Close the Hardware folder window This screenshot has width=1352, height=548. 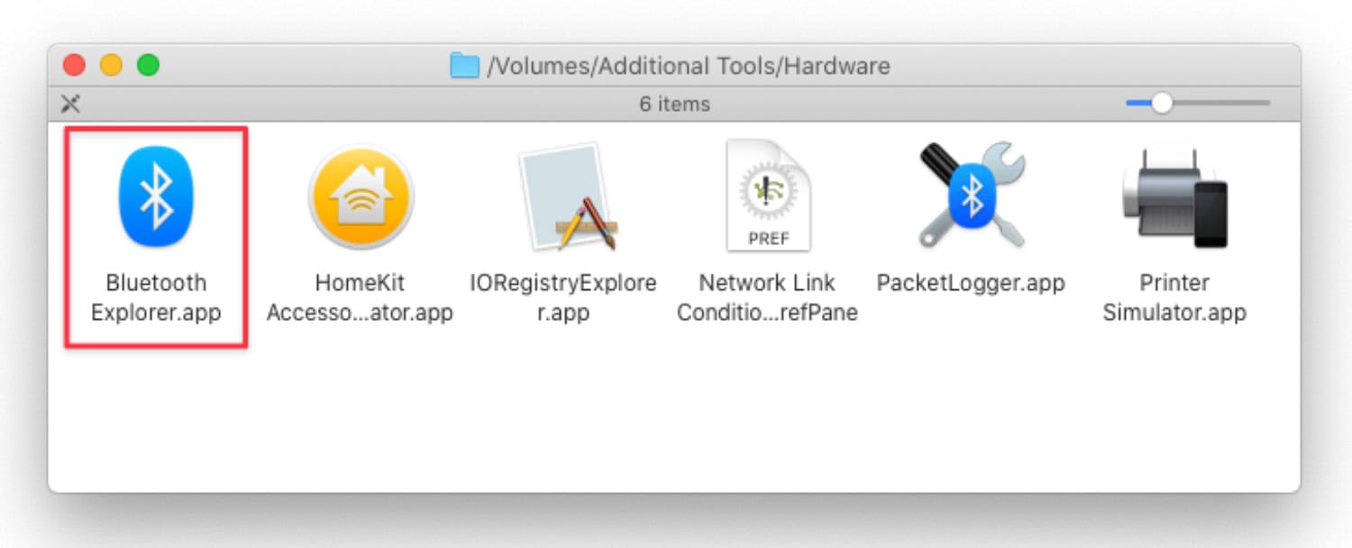[x=74, y=65]
